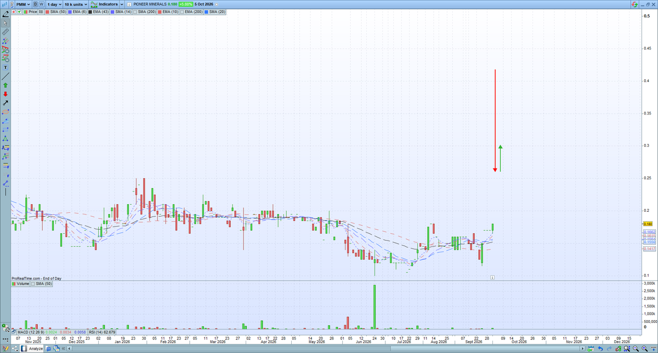
Task: Click the zoom-to-selection magnifier icon
Action: point(627,349)
